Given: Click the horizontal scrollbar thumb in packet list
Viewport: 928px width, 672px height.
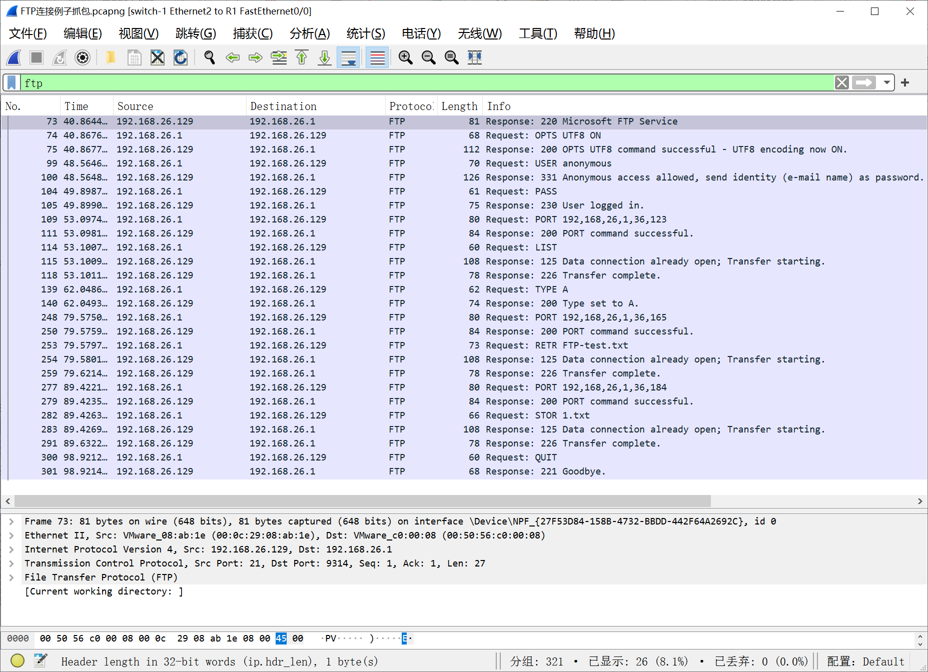Looking at the screenshot, I should (x=362, y=501).
